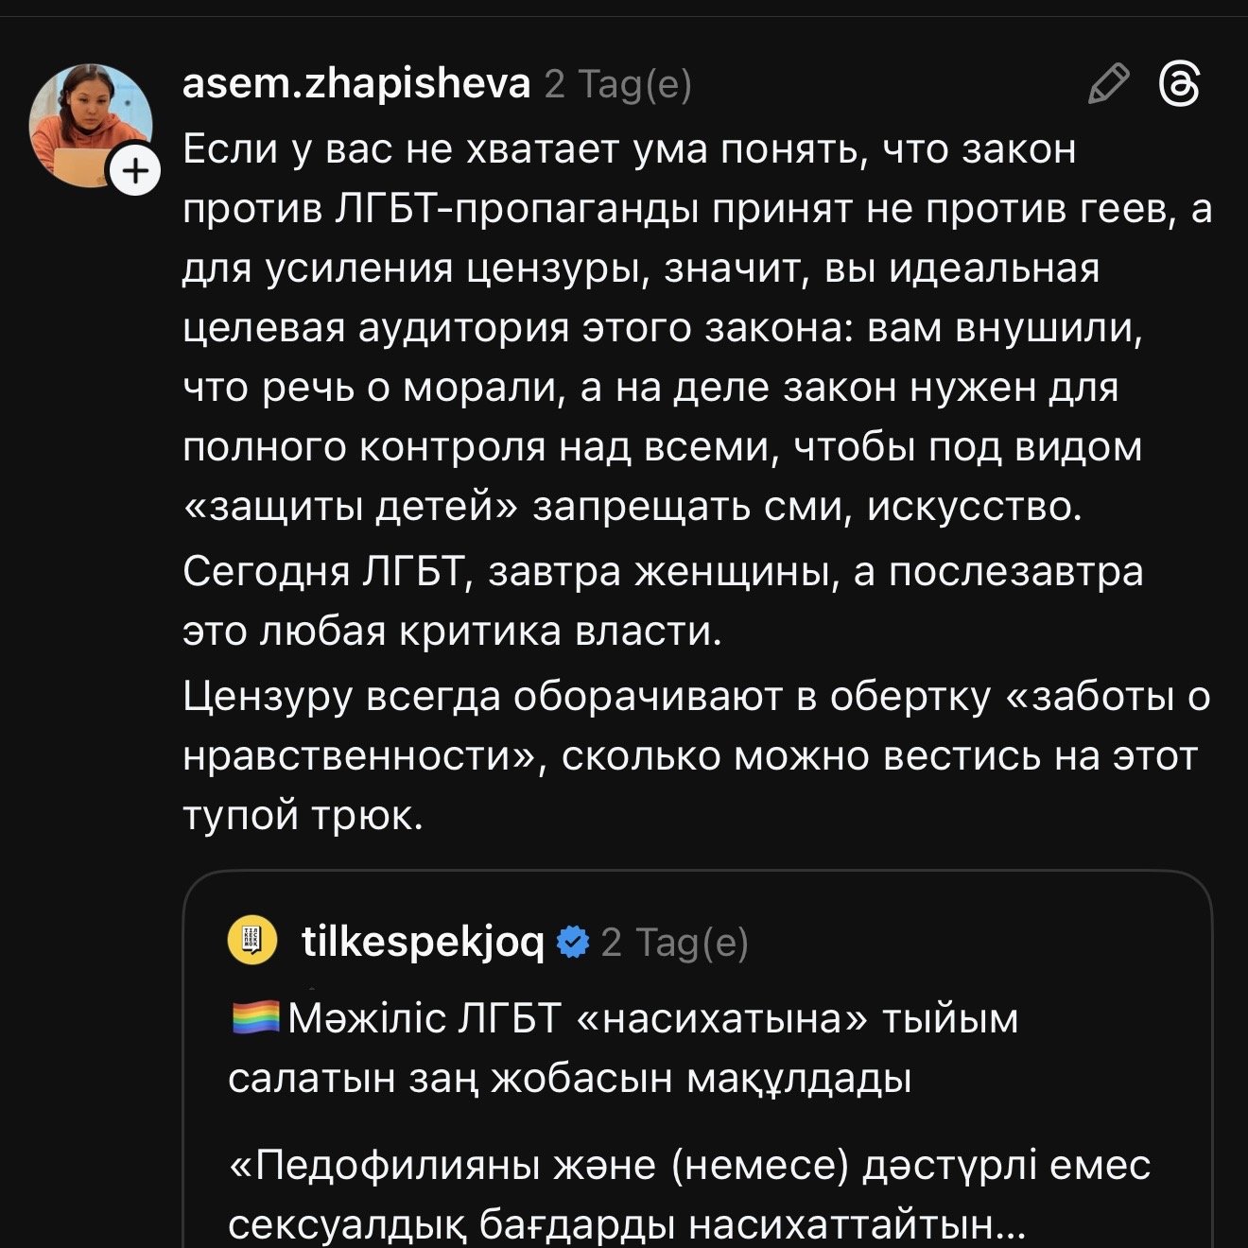Screen dimensions: 1248x1248
Task: Open the asem.zhapisheva username link
Action: coord(356,84)
